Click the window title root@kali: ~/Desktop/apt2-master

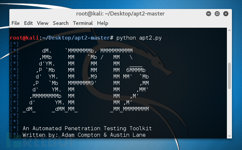[120, 14]
